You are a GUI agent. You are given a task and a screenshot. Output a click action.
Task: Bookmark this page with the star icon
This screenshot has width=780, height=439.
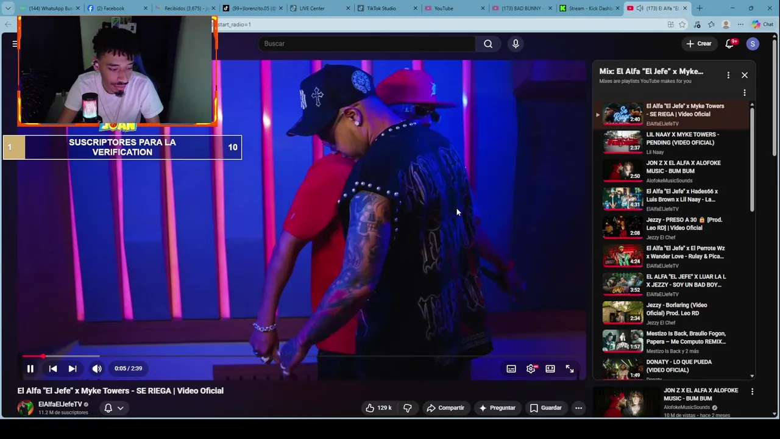682,24
